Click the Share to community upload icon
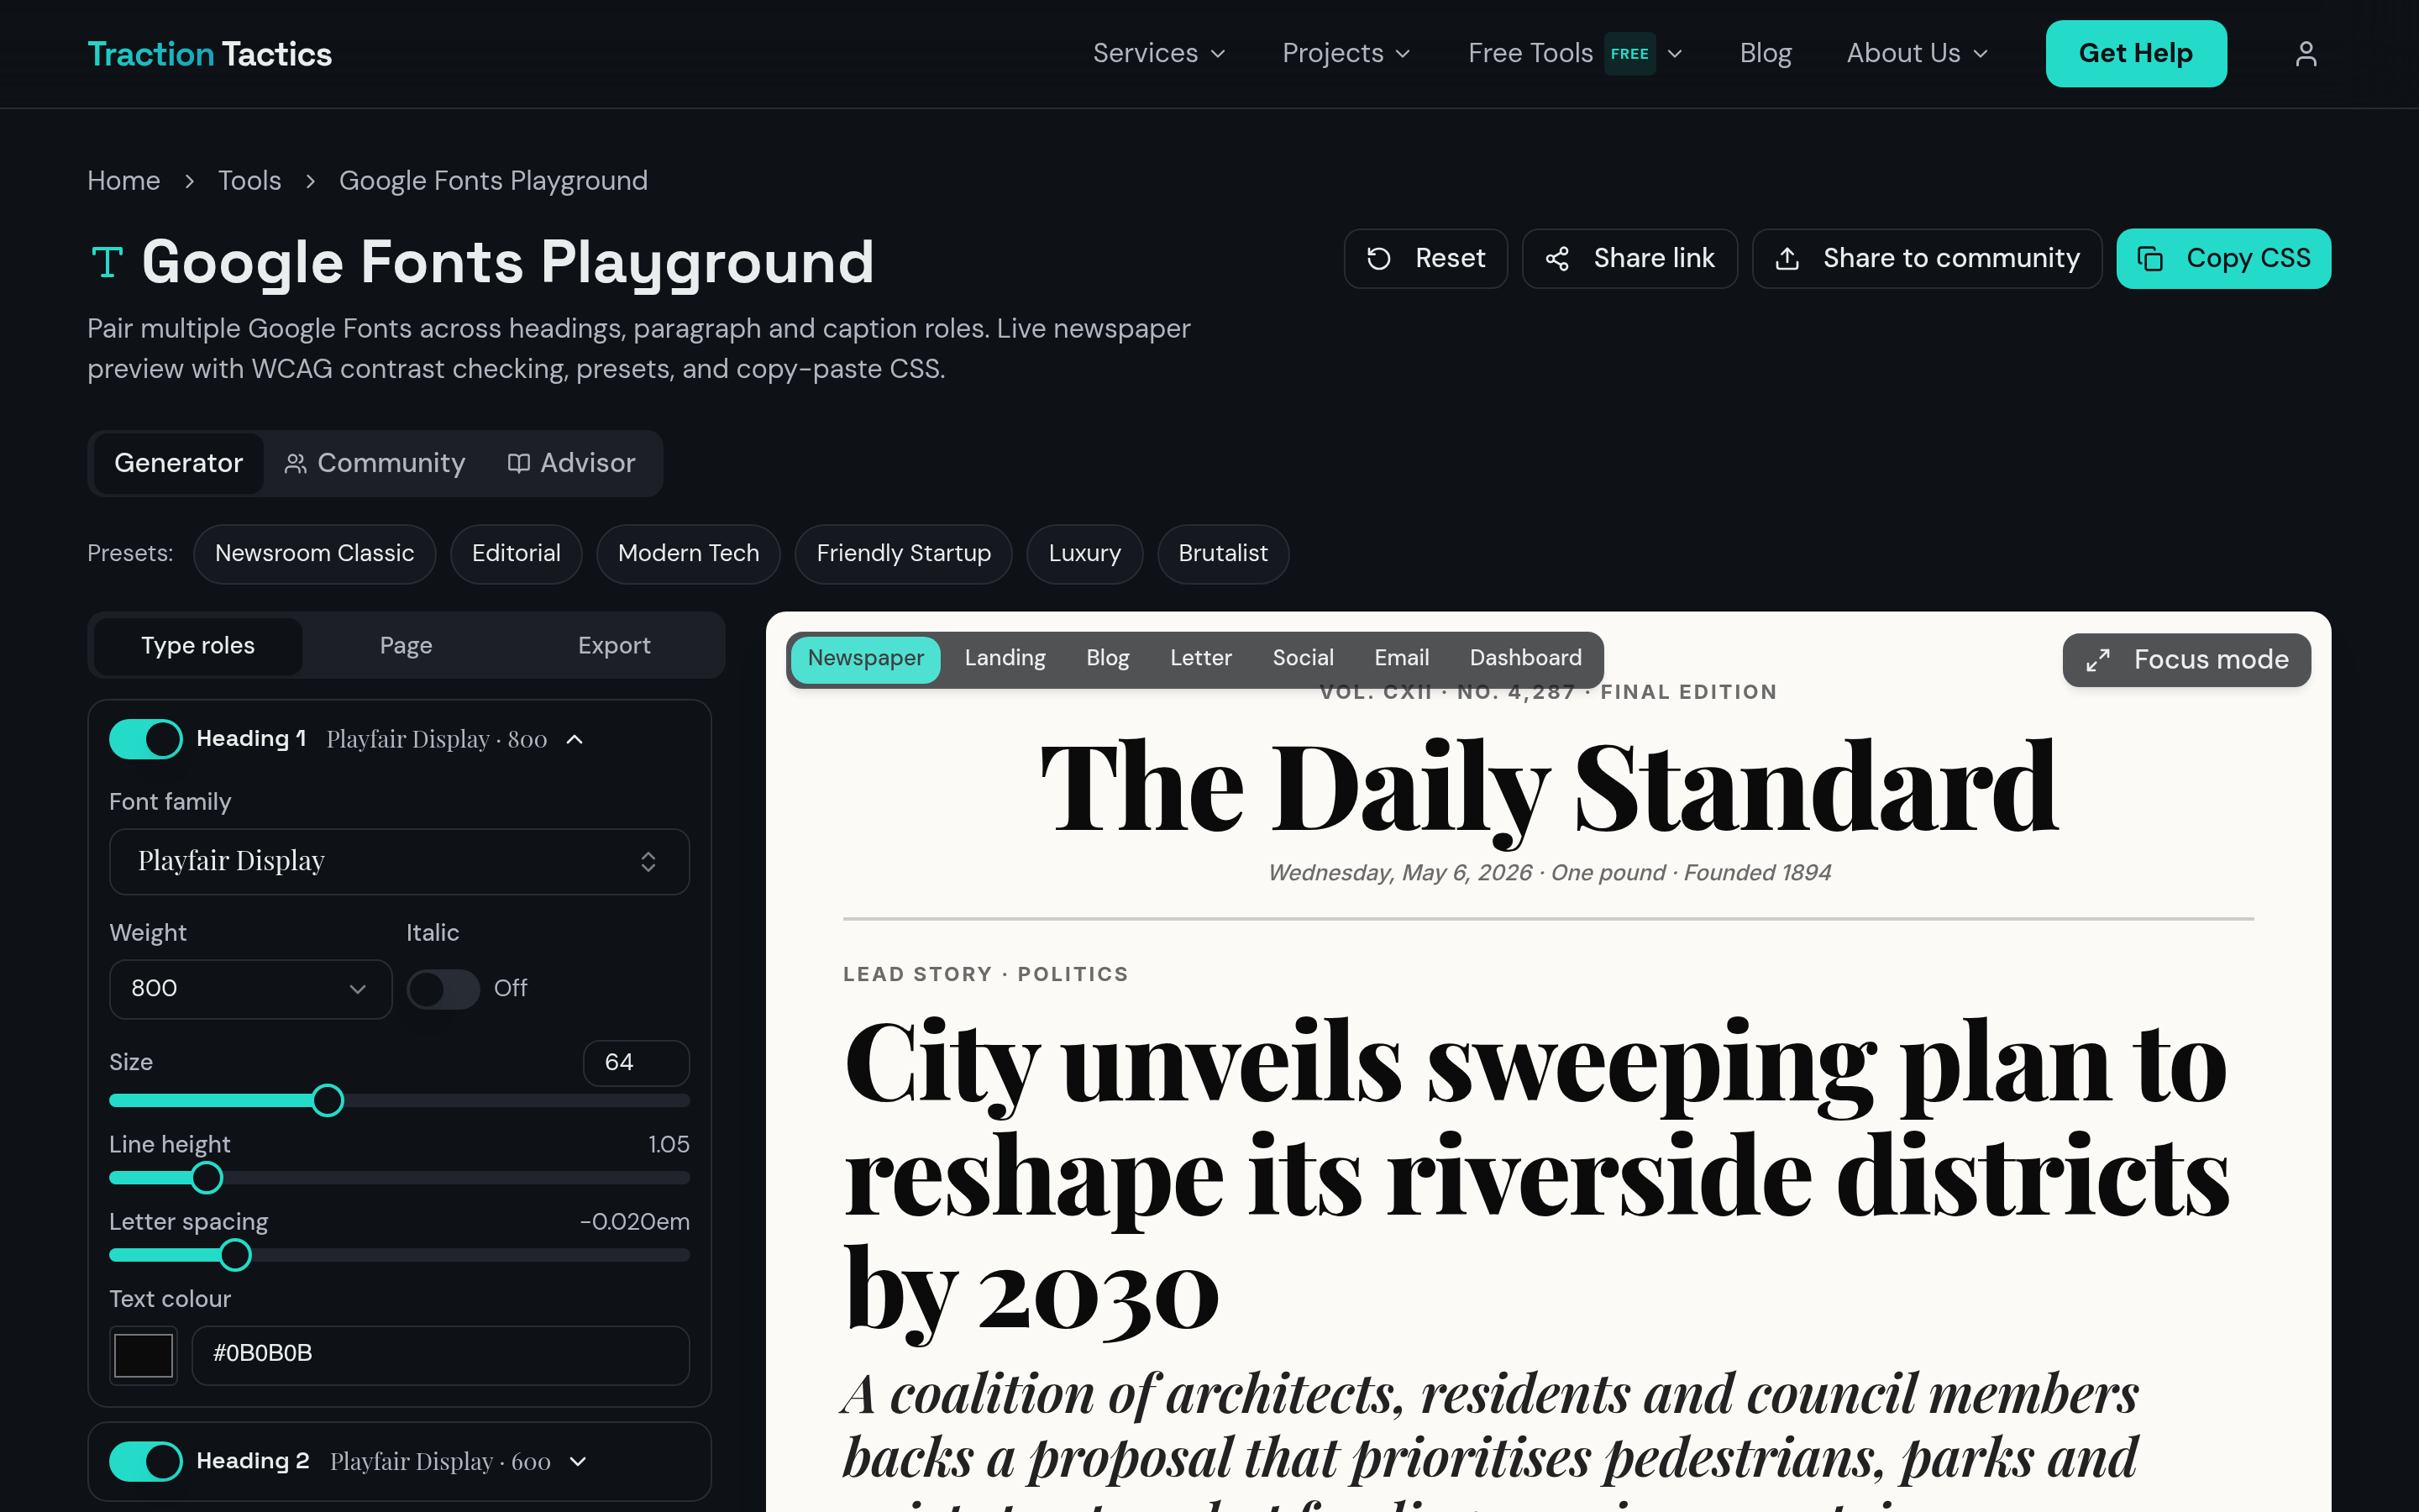This screenshot has width=2419, height=1512. click(x=1787, y=259)
